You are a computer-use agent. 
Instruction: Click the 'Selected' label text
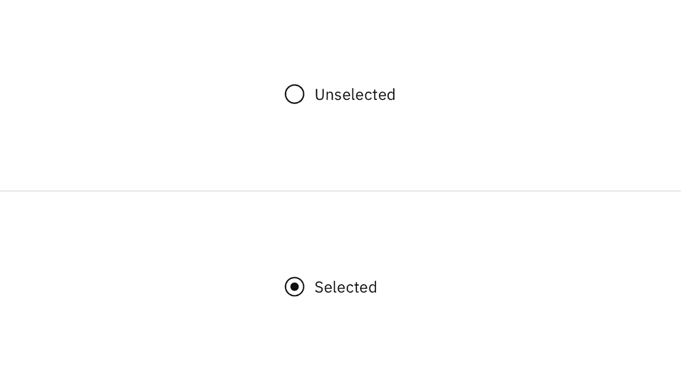(346, 287)
